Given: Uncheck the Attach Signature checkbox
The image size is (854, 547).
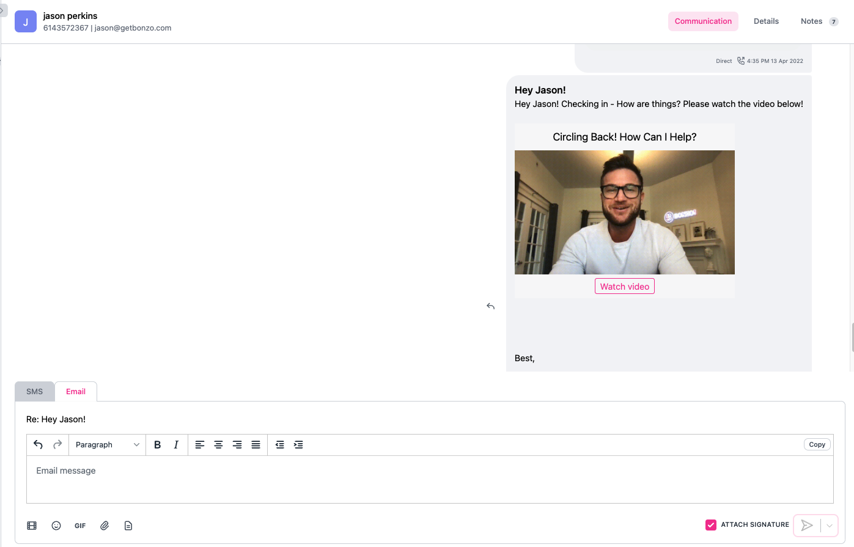Looking at the screenshot, I should pos(711,525).
